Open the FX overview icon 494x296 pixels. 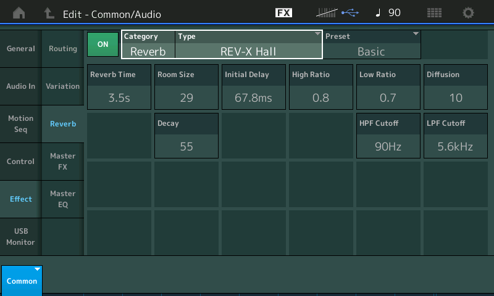click(x=283, y=12)
